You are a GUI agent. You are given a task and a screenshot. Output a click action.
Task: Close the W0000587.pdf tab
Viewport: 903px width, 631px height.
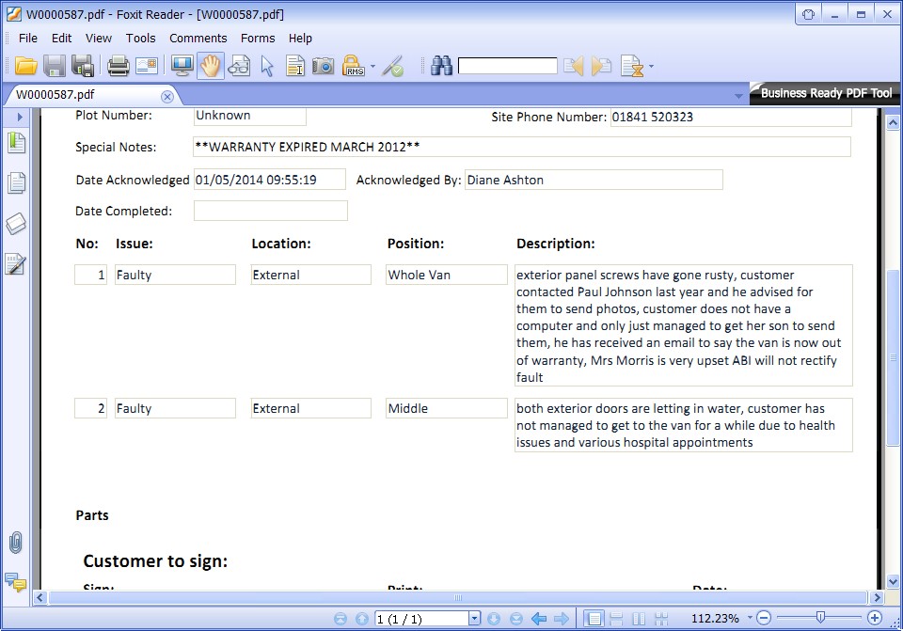click(167, 96)
